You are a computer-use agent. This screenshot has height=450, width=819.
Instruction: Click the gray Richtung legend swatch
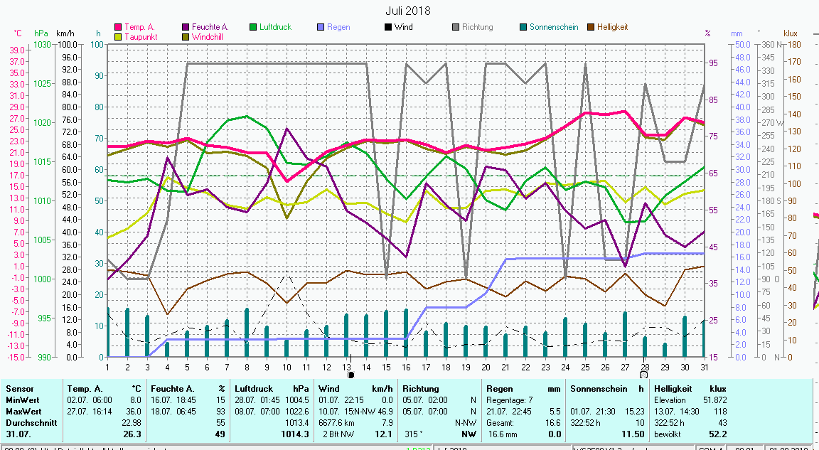[456, 27]
